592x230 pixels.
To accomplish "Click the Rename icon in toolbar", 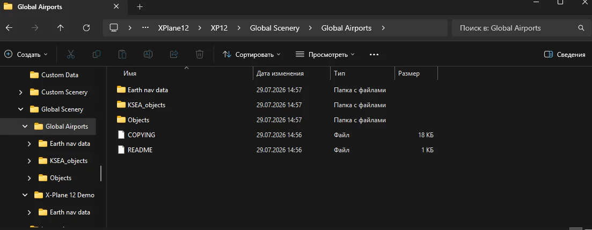I will [x=148, y=54].
